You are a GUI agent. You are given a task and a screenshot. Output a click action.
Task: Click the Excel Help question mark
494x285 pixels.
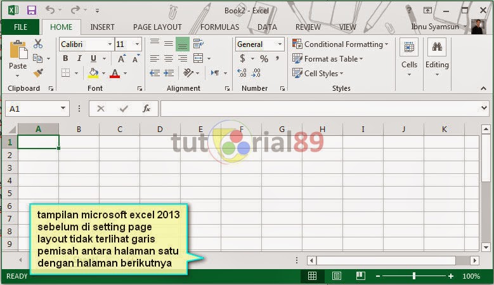point(409,10)
